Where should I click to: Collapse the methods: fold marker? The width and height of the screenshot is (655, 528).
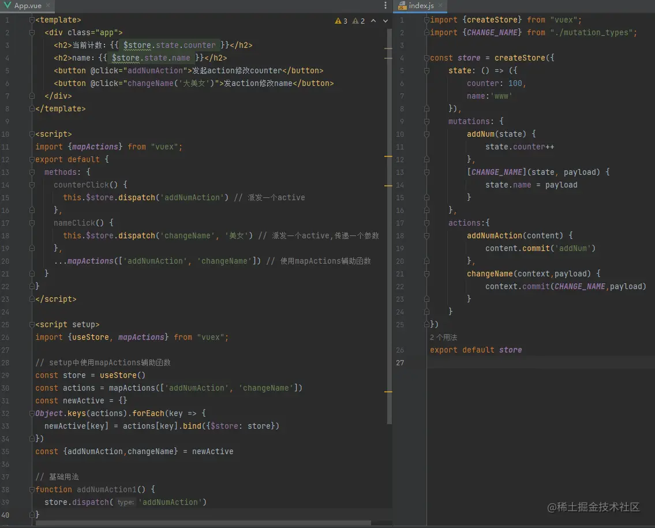(x=32, y=172)
